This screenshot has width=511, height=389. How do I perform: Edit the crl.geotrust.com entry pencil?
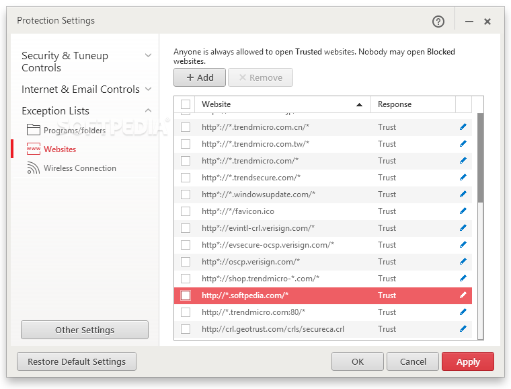[463, 329]
